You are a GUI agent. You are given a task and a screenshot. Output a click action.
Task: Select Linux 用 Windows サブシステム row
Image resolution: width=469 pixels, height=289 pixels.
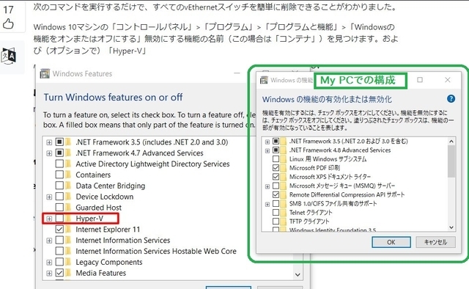point(328,158)
